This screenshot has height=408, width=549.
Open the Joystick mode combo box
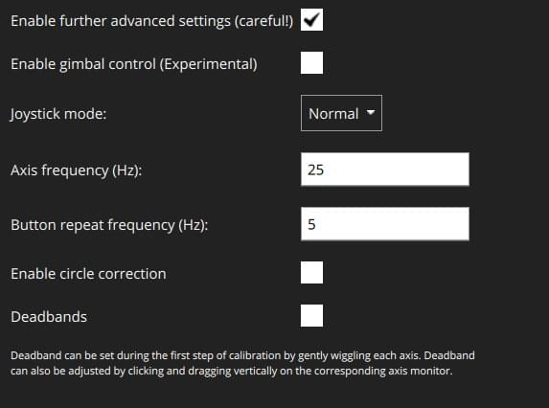click(x=341, y=113)
